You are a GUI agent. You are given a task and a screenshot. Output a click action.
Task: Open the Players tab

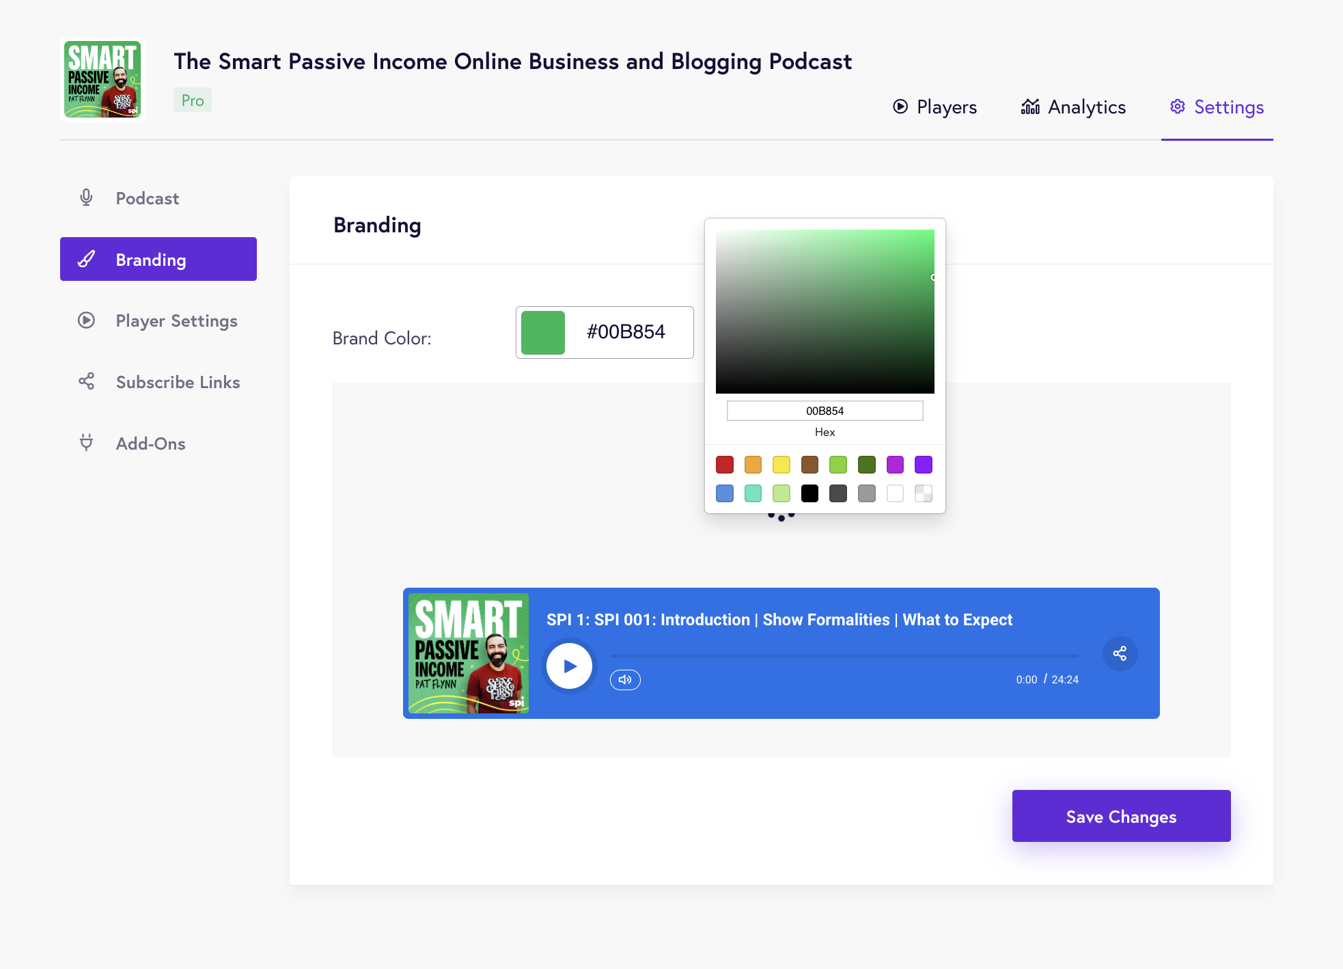[934, 107]
